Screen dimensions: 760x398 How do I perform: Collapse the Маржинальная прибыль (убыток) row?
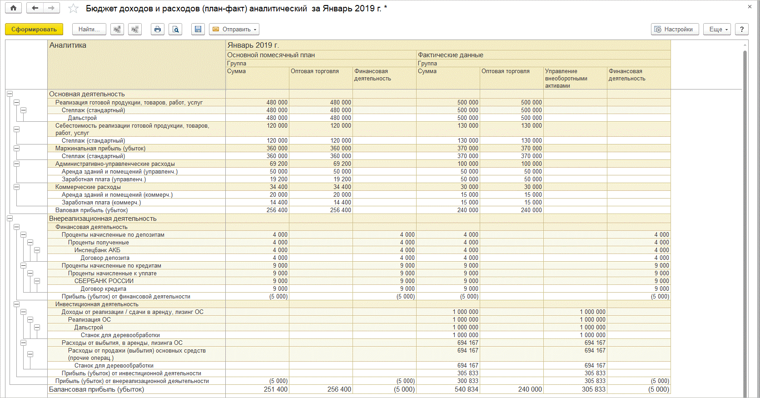coord(16,148)
